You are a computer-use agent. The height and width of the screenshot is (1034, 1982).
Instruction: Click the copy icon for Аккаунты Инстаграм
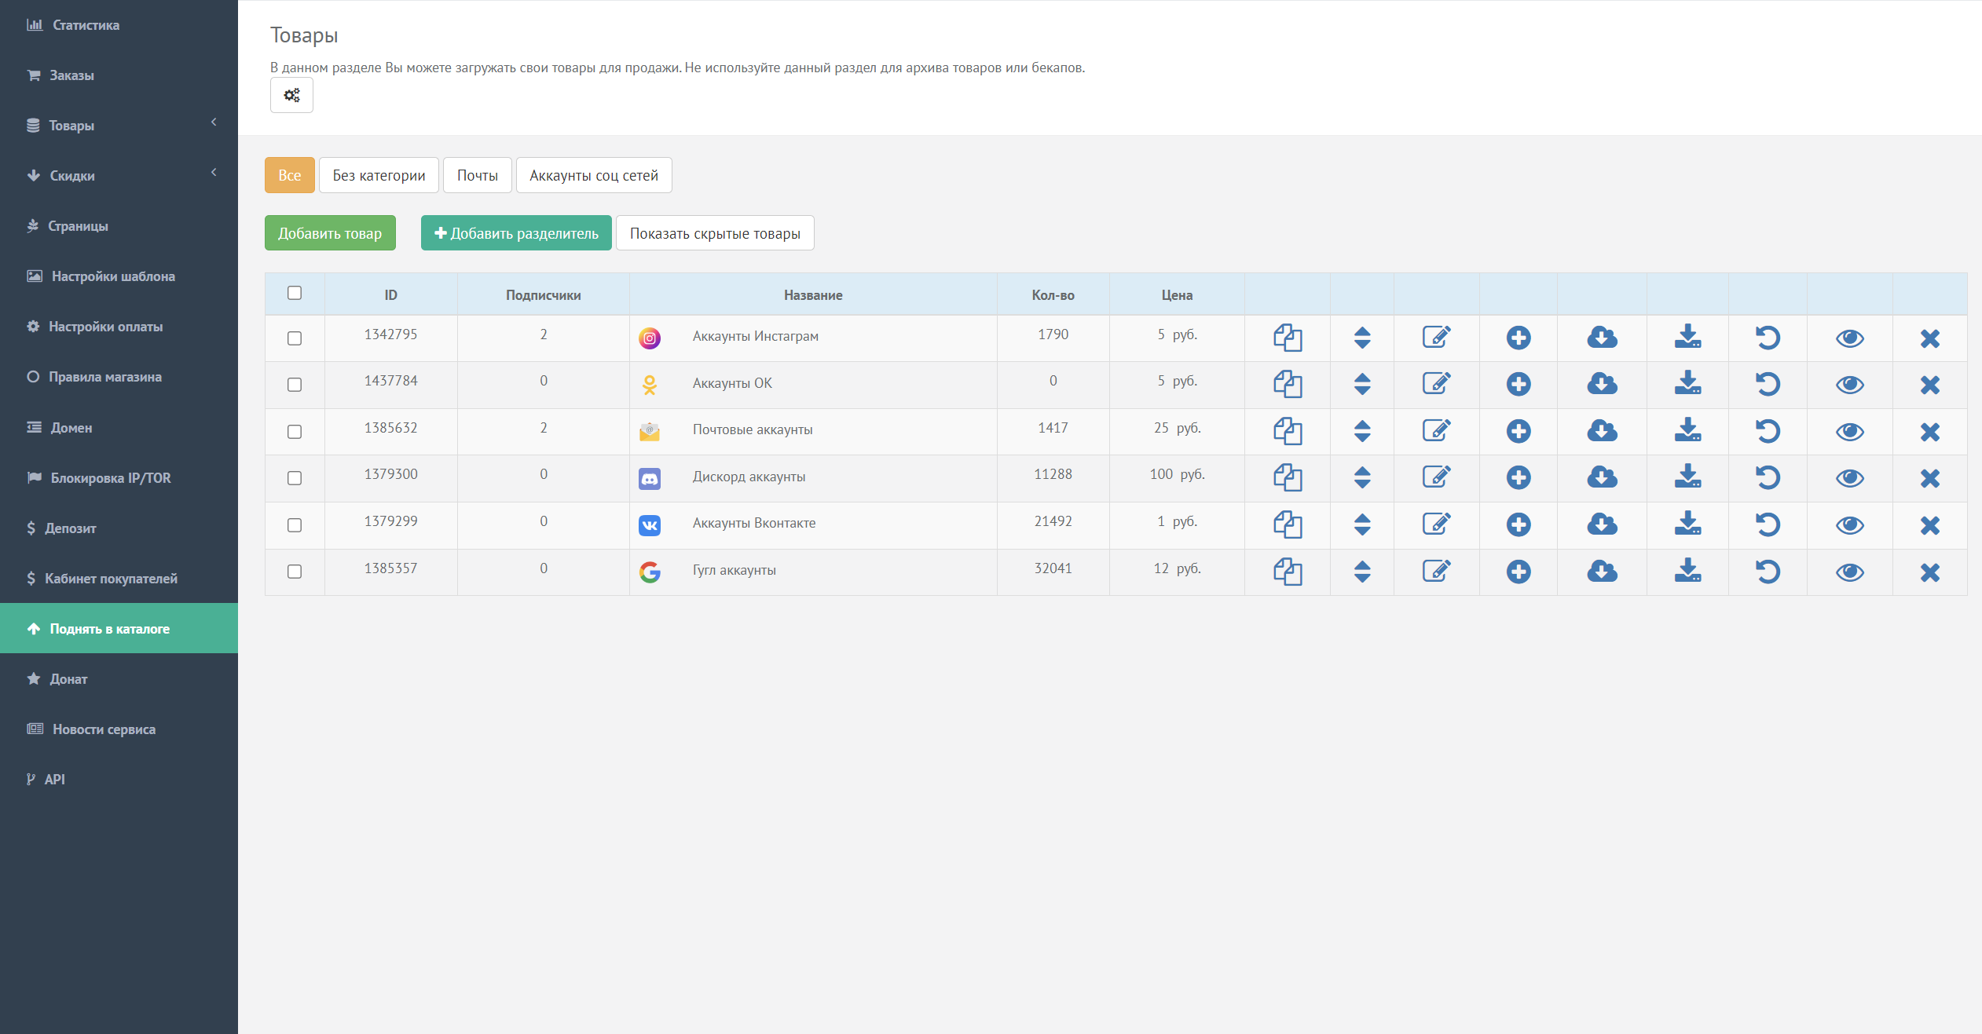(x=1288, y=338)
